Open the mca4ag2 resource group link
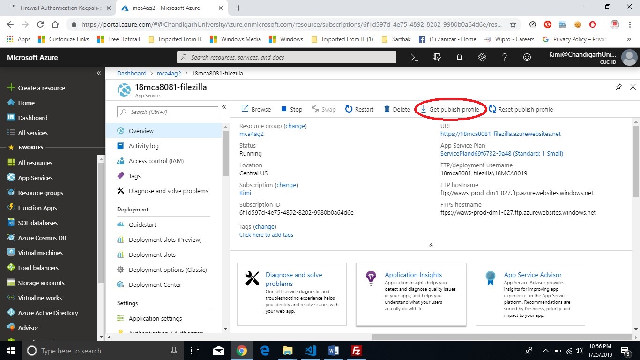640x360 pixels. tap(252, 134)
